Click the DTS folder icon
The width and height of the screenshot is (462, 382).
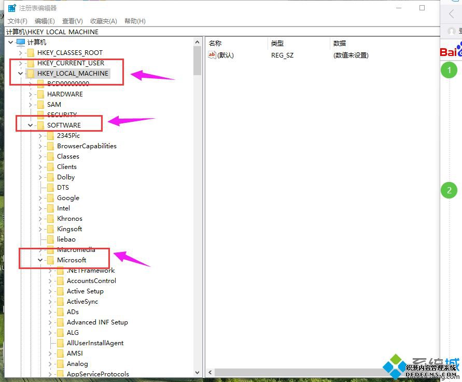point(51,188)
